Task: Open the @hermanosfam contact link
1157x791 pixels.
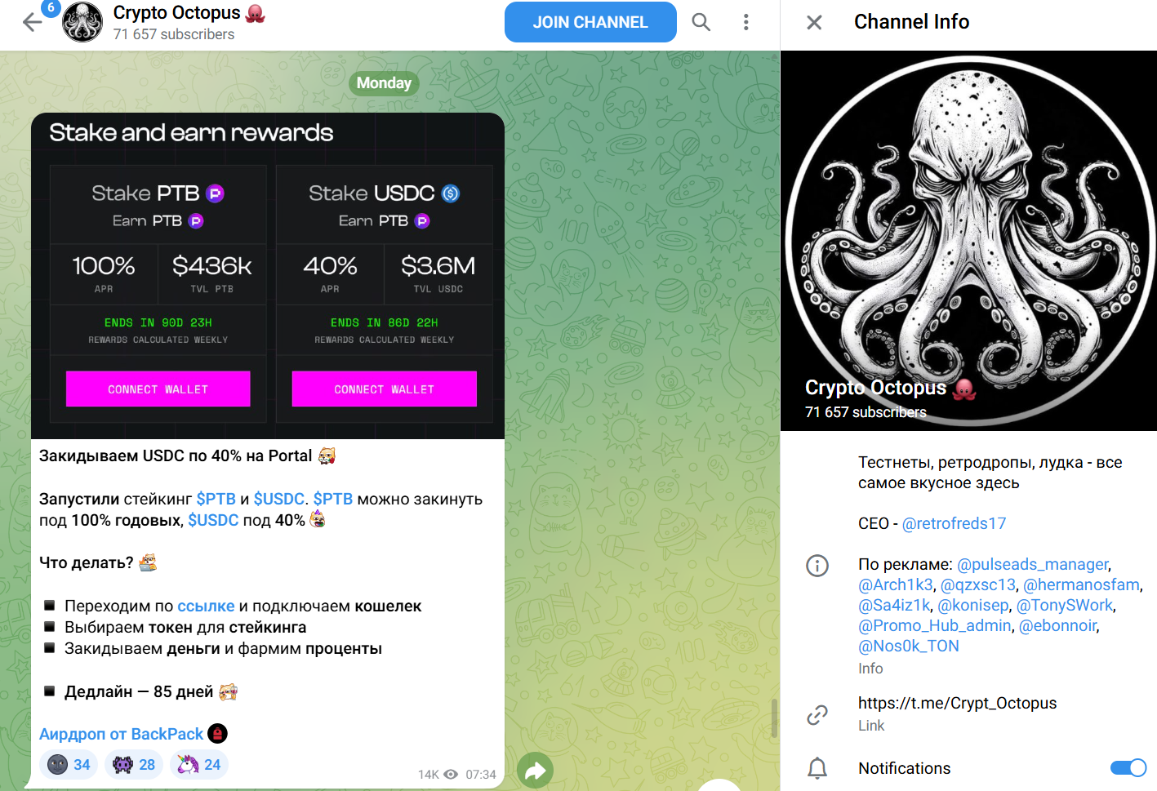Action: pyautogui.click(x=1082, y=584)
